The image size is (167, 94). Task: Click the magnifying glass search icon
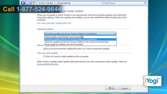[145, 3]
